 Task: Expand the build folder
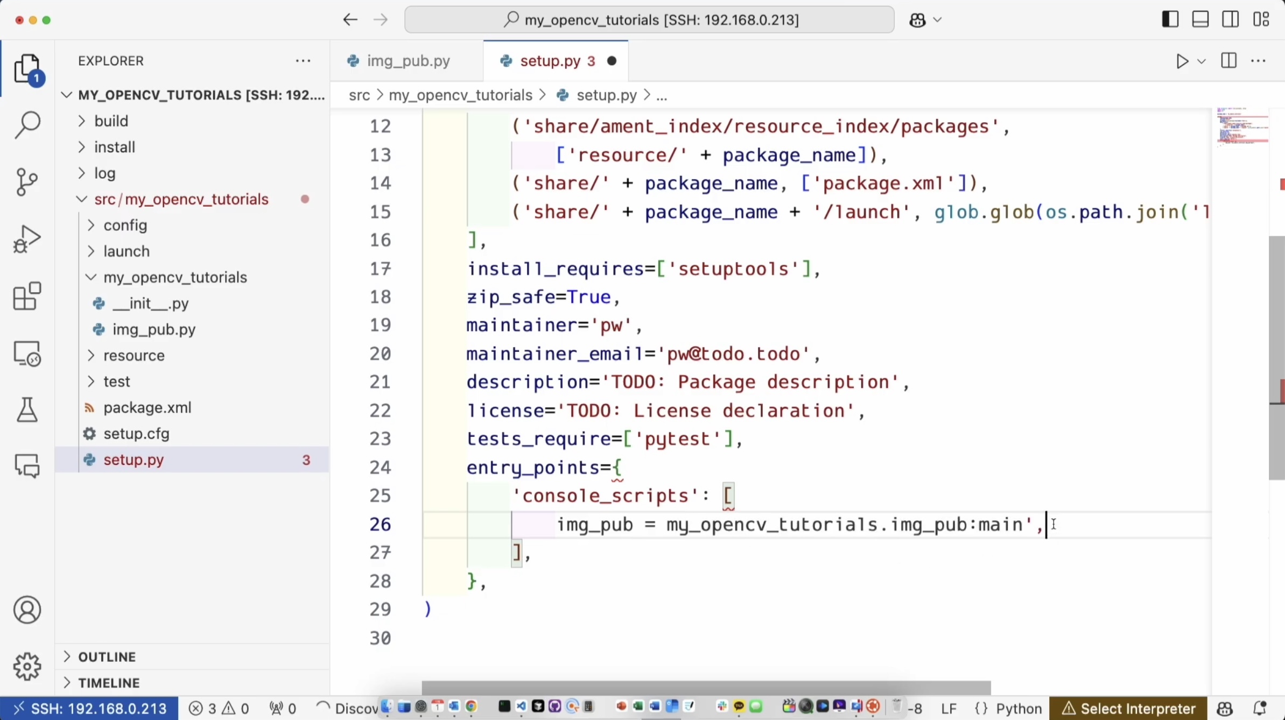pos(111,121)
